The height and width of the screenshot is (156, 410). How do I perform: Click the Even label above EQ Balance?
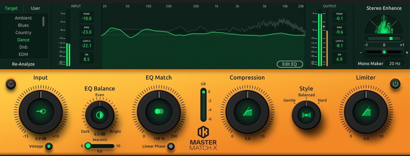pos(100,95)
